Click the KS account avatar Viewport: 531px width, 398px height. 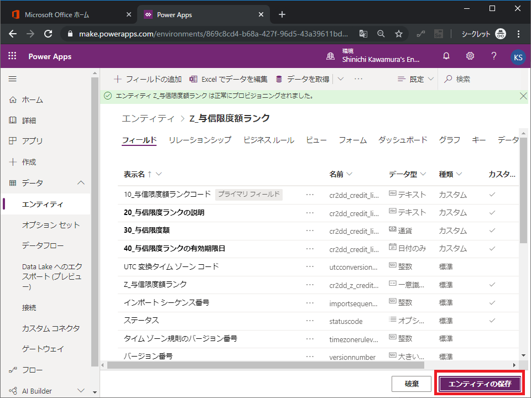(518, 56)
